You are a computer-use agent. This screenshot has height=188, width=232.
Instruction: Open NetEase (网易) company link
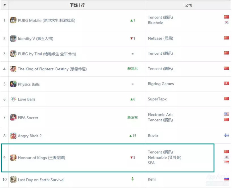tap(160, 38)
